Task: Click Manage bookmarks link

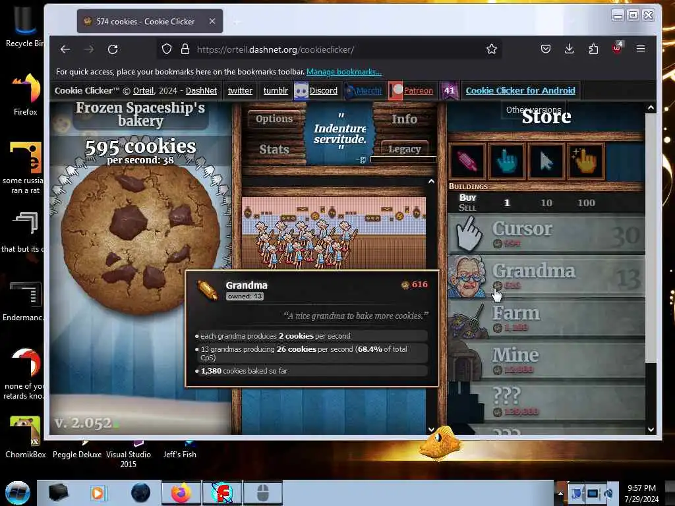Action: point(343,72)
